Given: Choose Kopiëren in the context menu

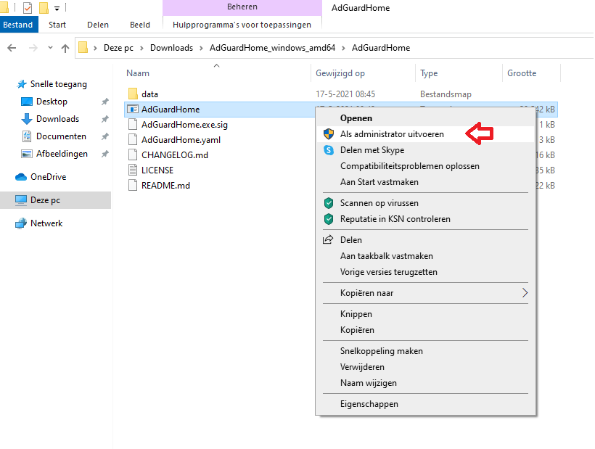Looking at the screenshot, I should [x=425, y=330].
